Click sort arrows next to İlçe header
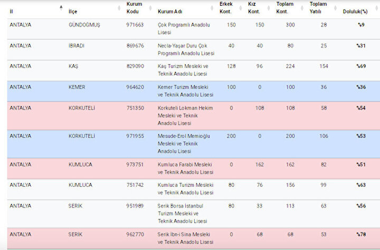The width and height of the screenshot is (380, 250). click(x=119, y=8)
